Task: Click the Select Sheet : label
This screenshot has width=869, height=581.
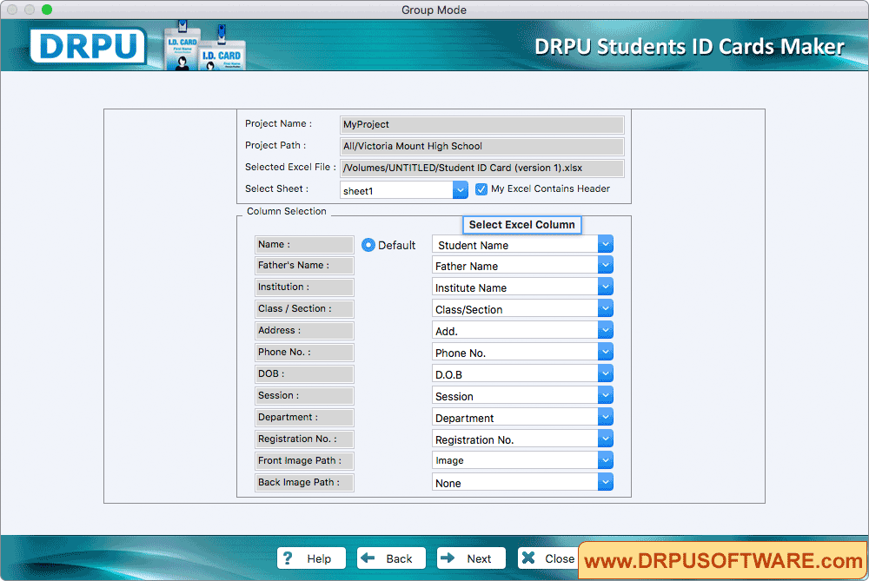Action: click(276, 188)
